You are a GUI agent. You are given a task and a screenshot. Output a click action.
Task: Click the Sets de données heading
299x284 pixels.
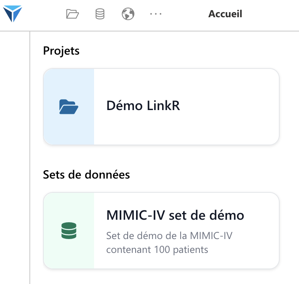(x=87, y=174)
